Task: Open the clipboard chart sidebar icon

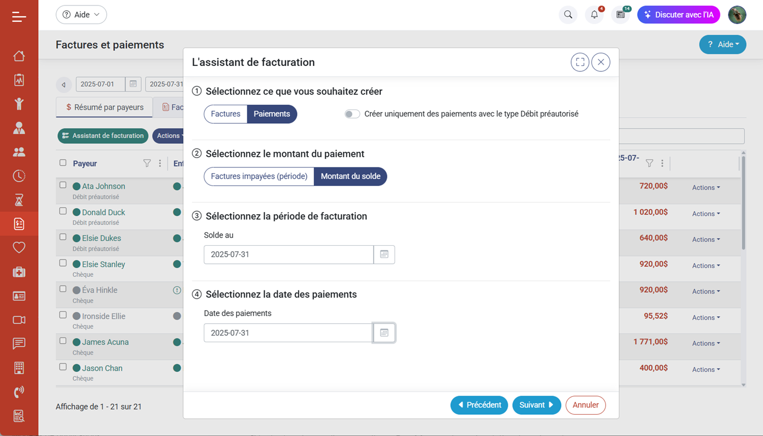Action: pyautogui.click(x=19, y=80)
